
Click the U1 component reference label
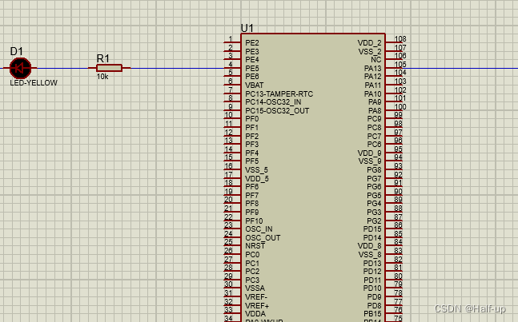247,28
